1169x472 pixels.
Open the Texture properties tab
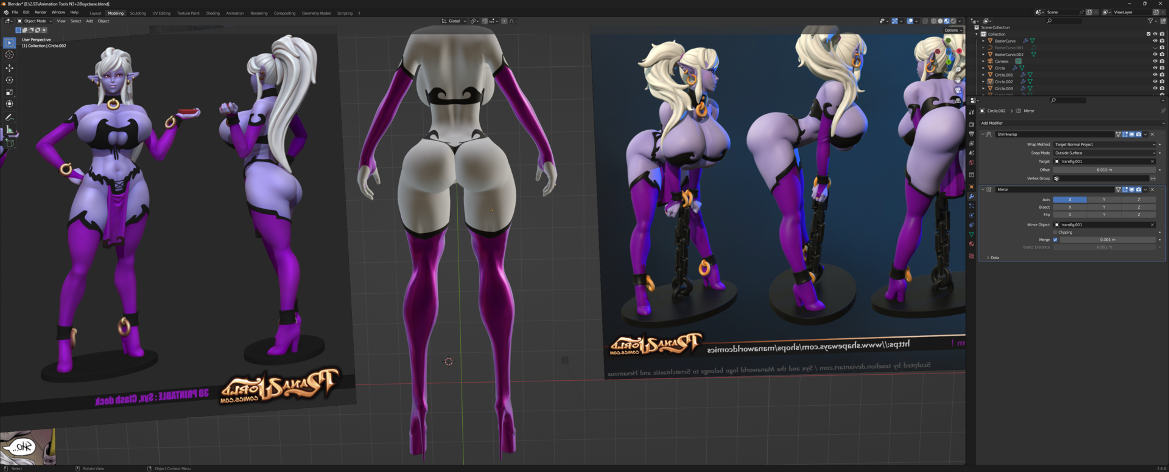pos(972,256)
